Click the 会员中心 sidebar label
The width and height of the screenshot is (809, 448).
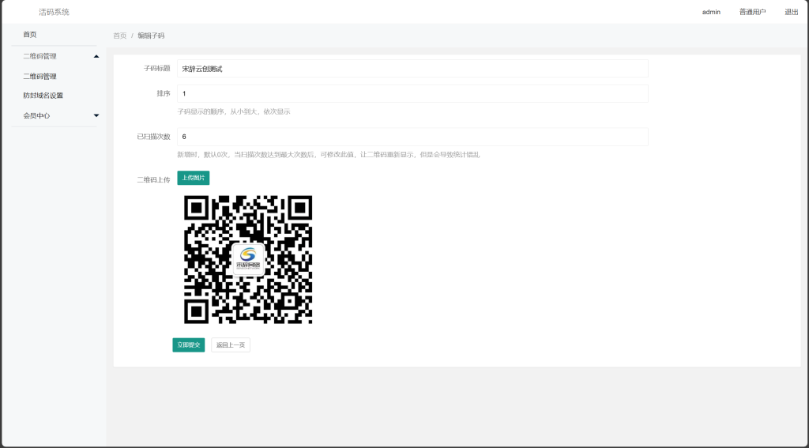pos(36,115)
